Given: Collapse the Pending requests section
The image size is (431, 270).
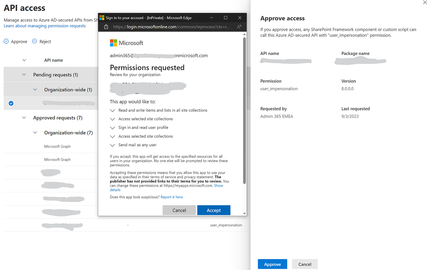Looking at the screenshot, I should 24,74.
